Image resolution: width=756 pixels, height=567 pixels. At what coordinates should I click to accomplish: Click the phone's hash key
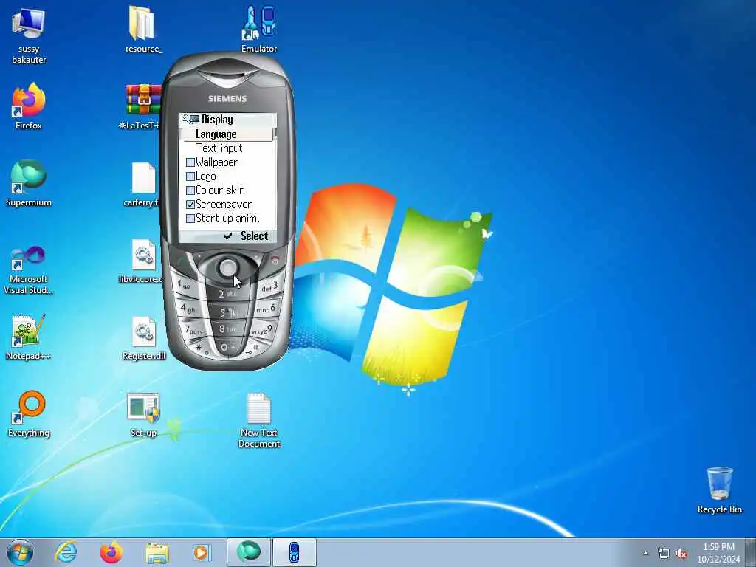[255, 348]
